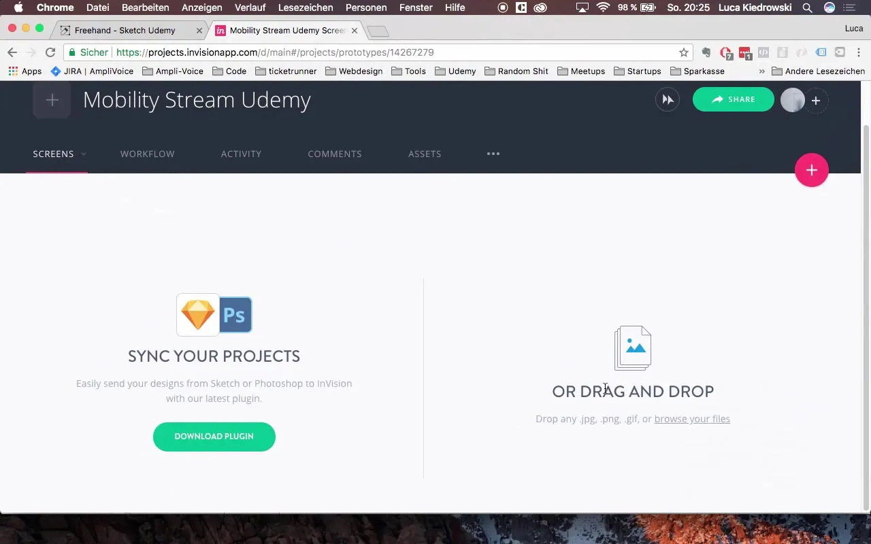Open the Tools bookmark folder
The height and width of the screenshot is (544, 871).
click(x=408, y=71)
